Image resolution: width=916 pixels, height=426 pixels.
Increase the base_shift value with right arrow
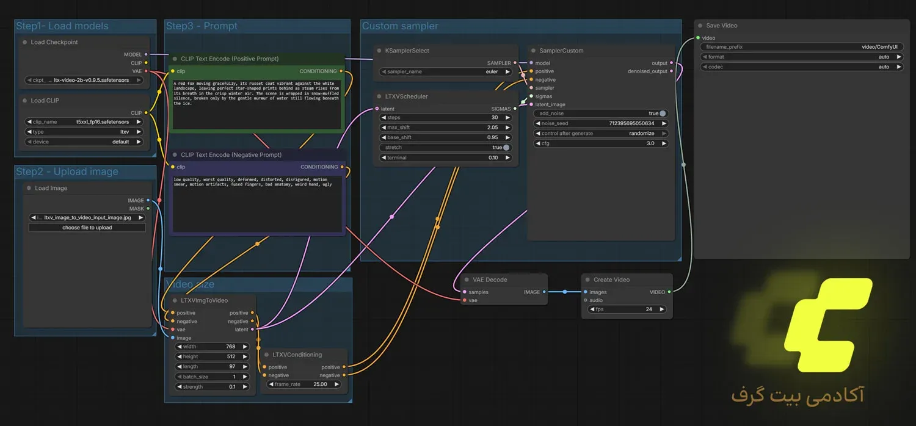[507, 138]
